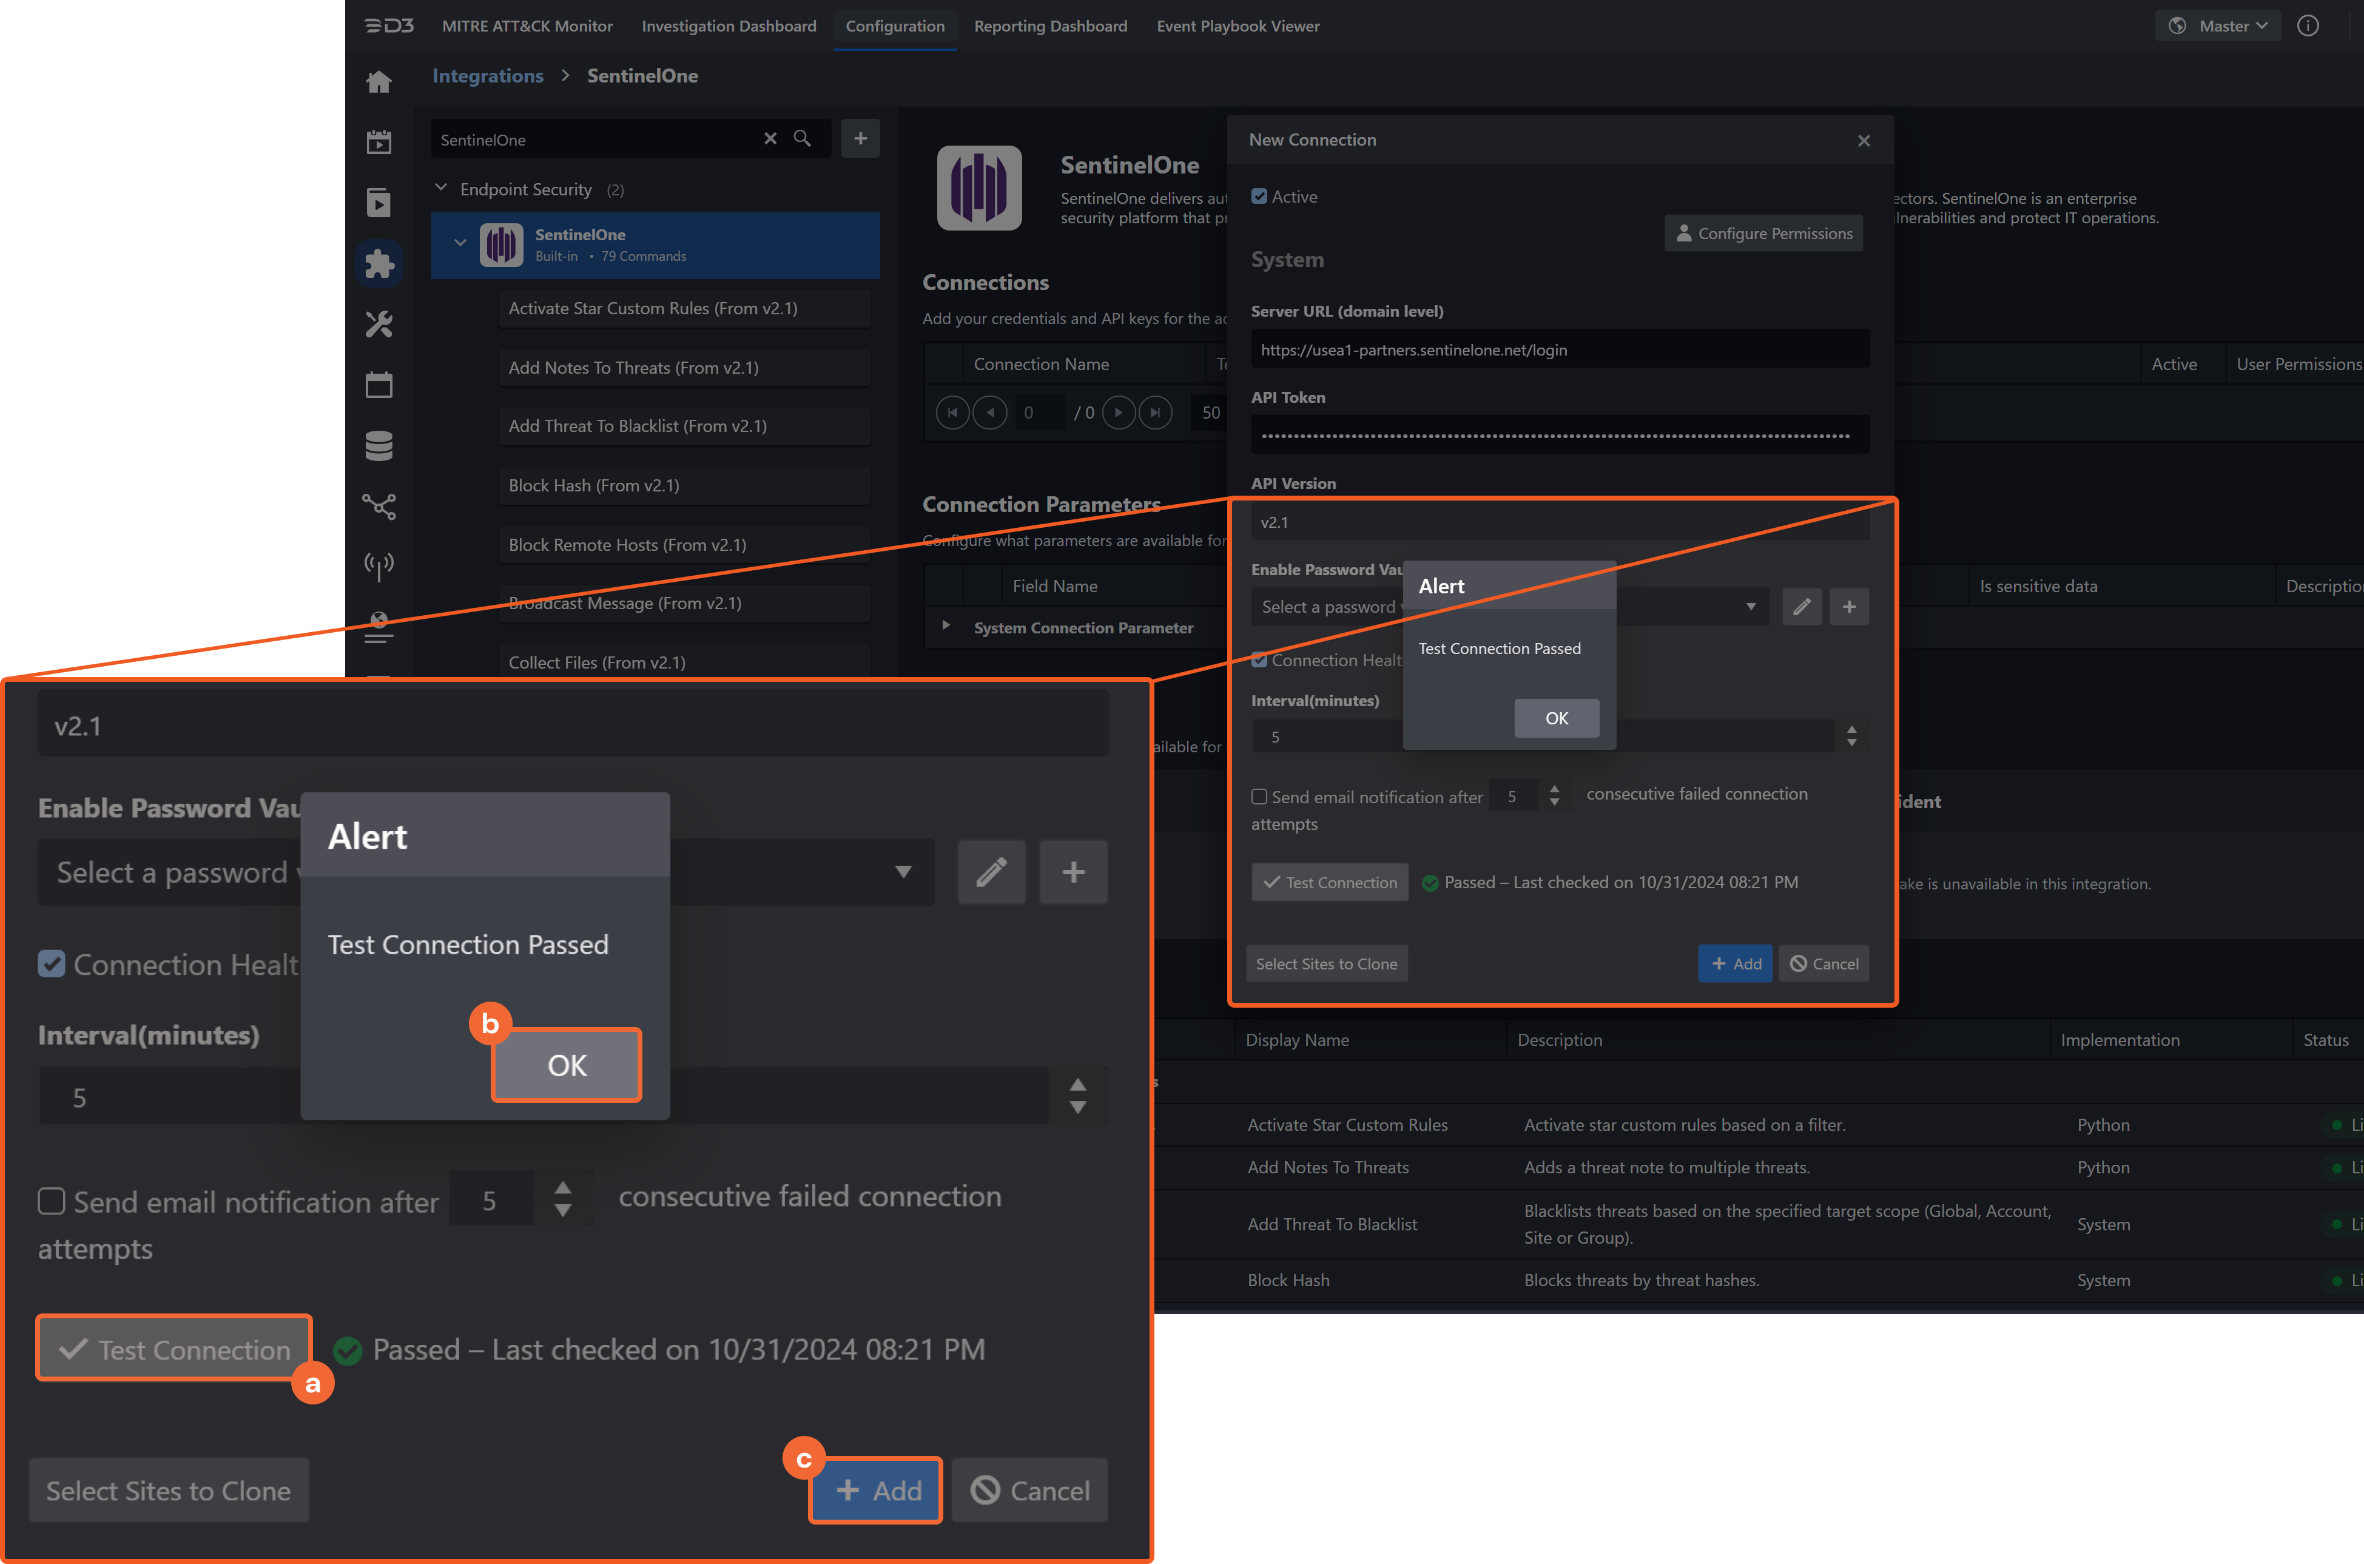This screenshot has width=2364, height=1564.
Task: Increase the Interval minutes stepper
Action: point(1851,730)
